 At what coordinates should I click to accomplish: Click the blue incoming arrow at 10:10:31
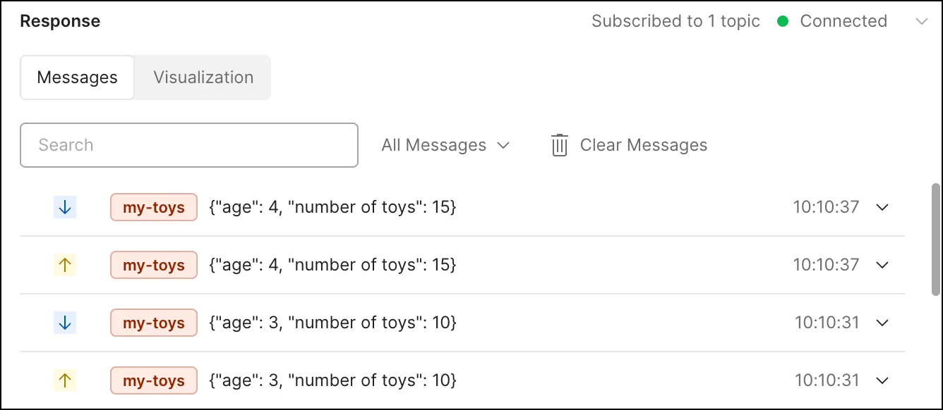pyautogui.click(x=65, y=323)
